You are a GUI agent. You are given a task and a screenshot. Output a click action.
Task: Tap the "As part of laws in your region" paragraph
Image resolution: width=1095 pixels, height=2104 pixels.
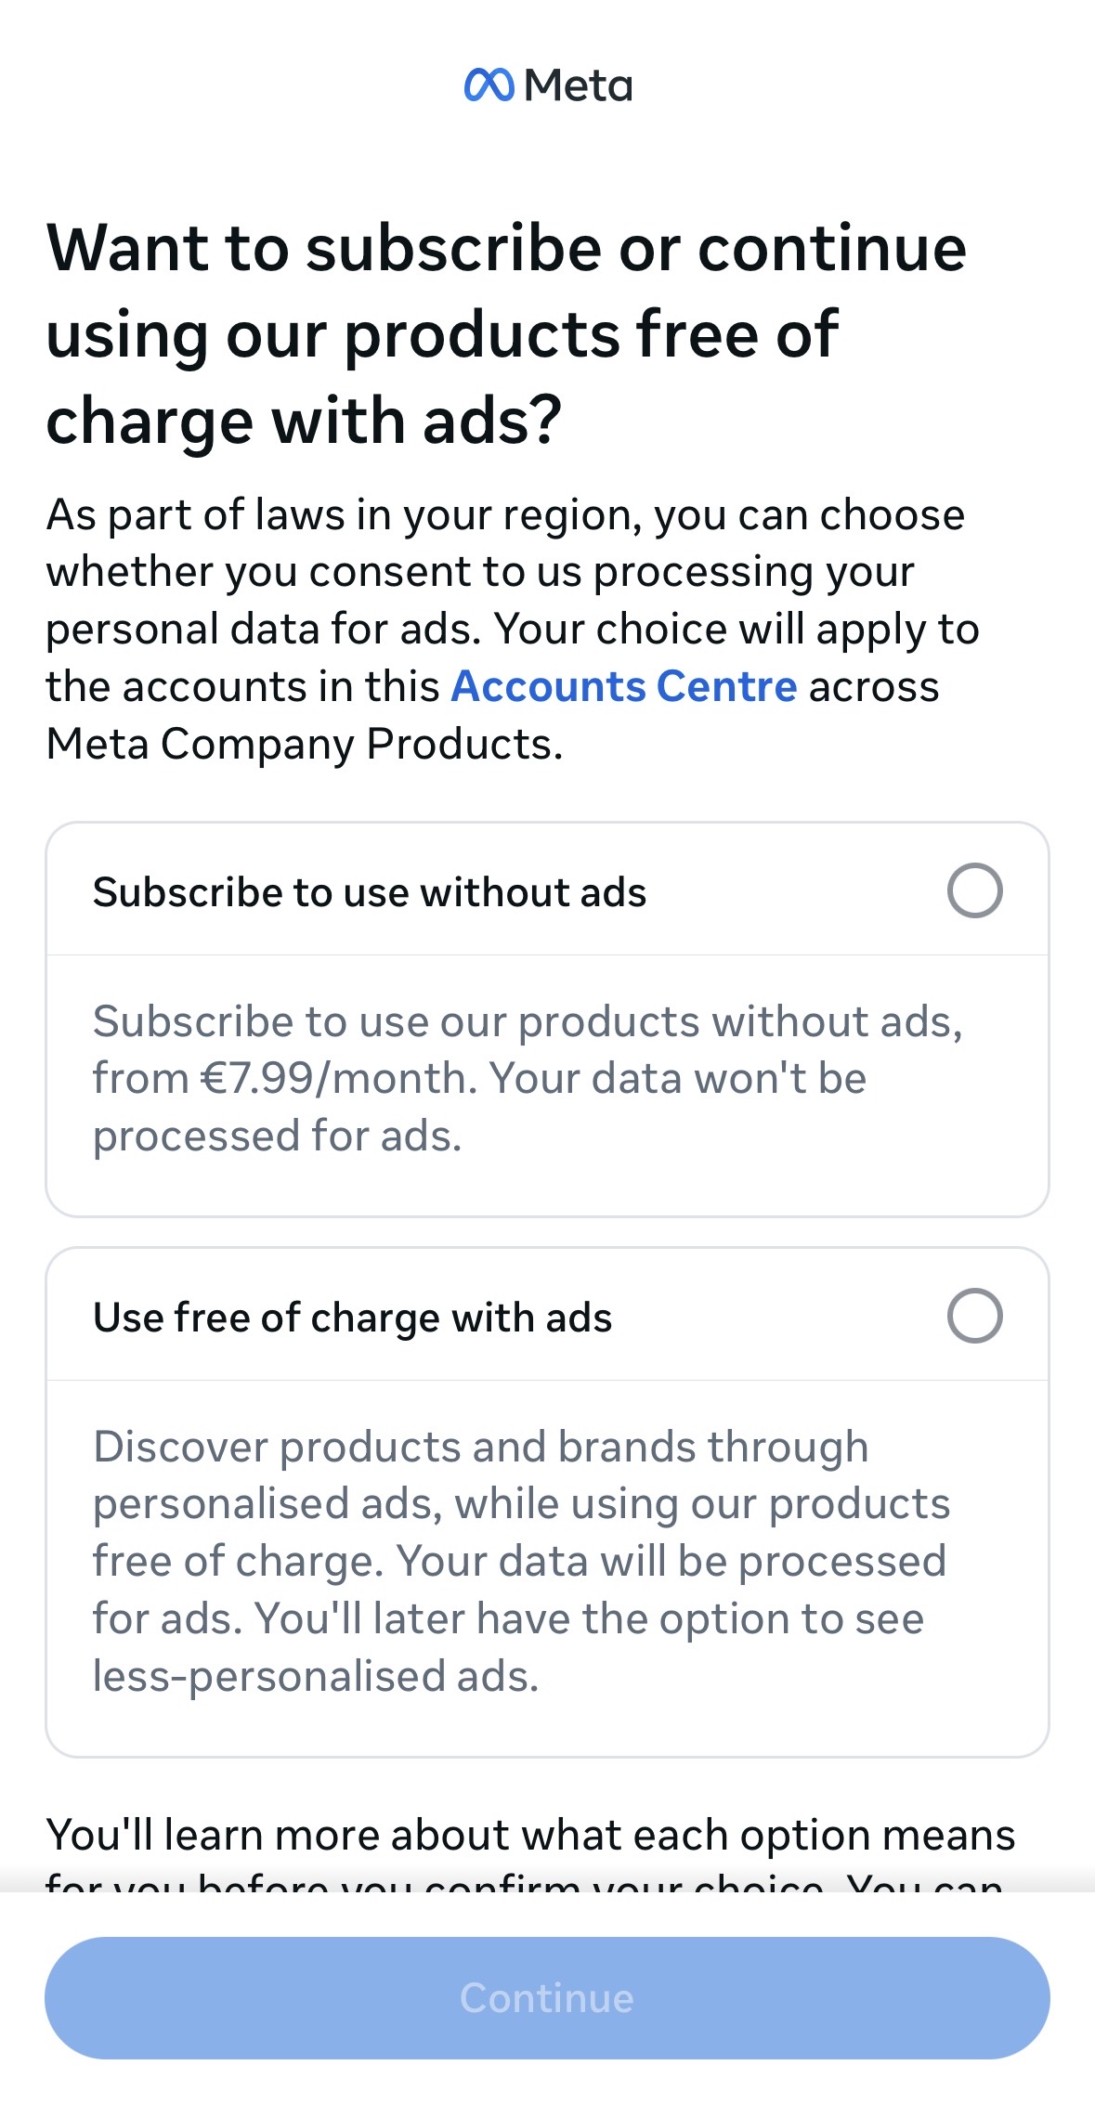point(505,515)
